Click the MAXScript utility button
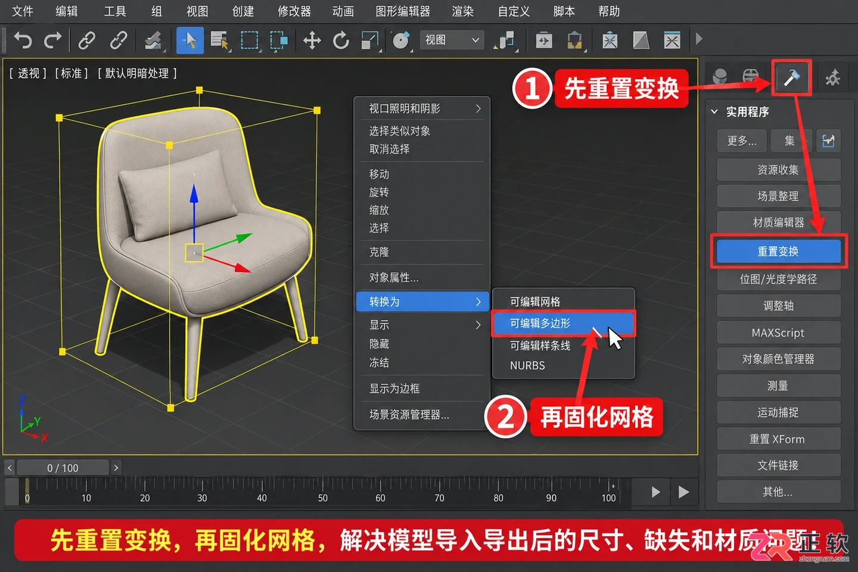The height and width of the screenshot is (572, 858). point(778,332)
